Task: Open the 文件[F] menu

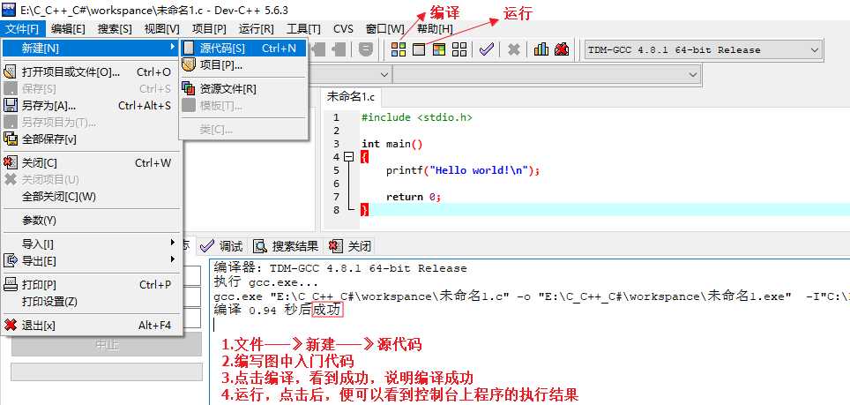Action: pos(22,29)
